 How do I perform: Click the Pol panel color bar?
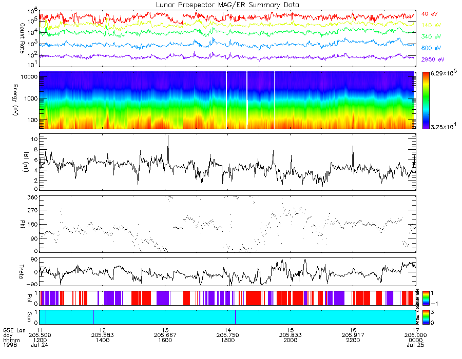[x=426, y=298]
